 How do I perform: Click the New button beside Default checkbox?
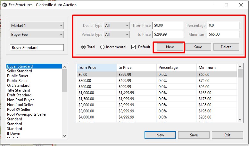170,47
